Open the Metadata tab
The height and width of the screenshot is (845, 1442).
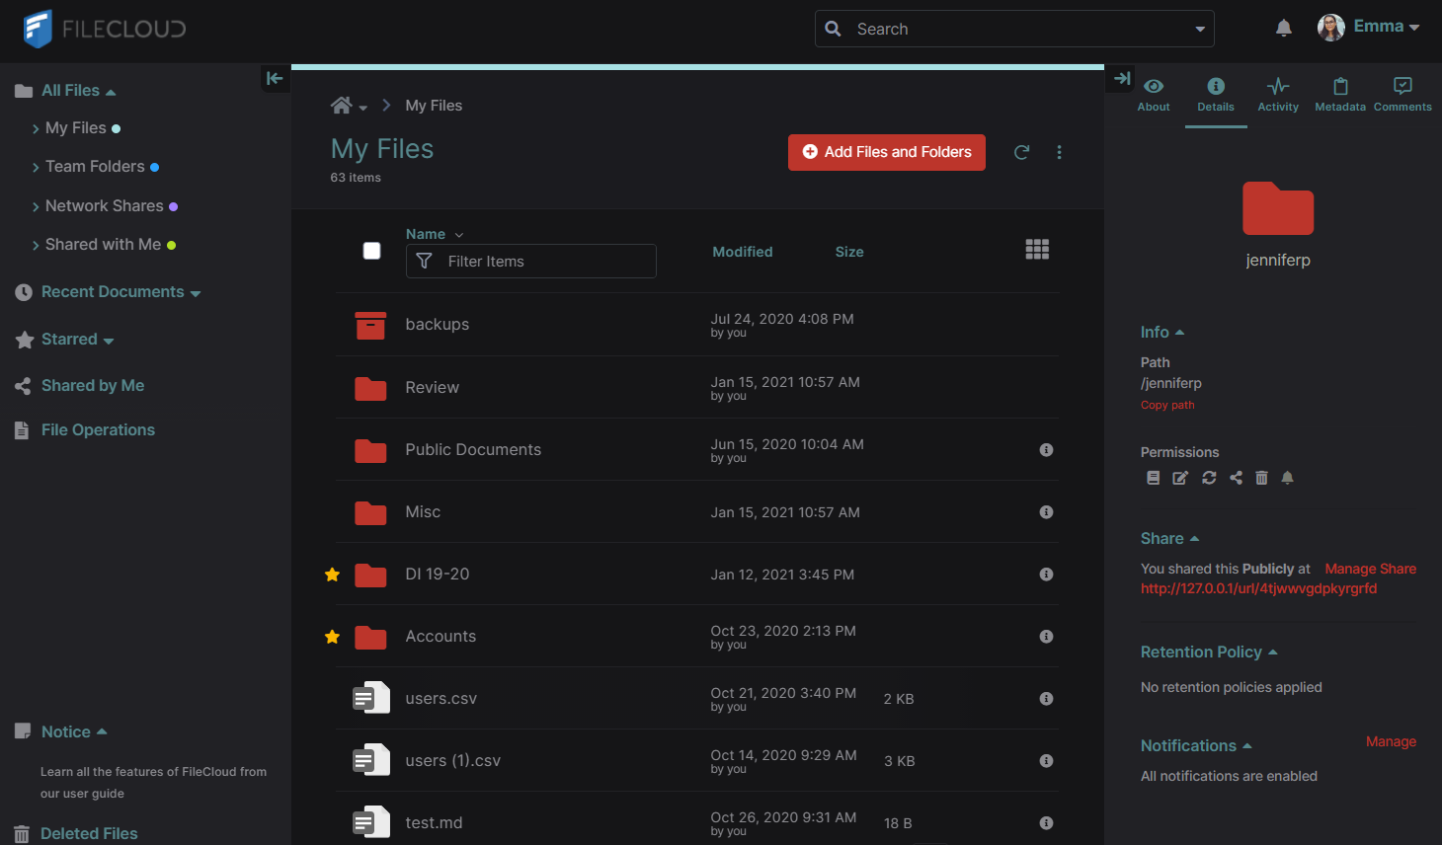click(x=1340, y=95)
